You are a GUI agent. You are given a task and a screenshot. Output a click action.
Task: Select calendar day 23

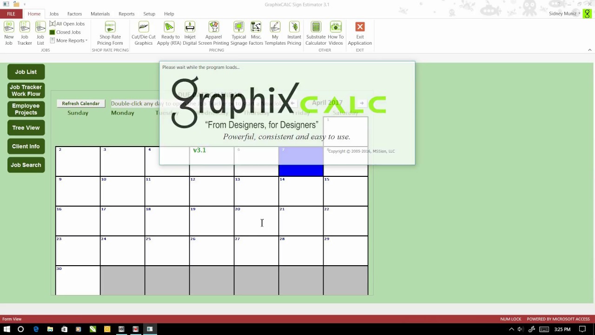(x=78, y=251)
